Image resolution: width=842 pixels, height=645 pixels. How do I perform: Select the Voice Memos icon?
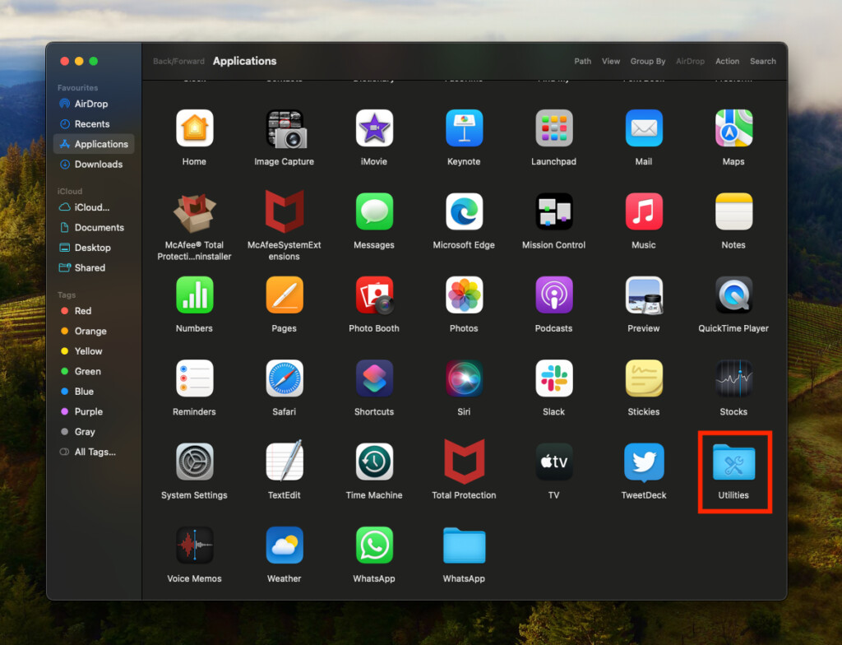pyautogui.click(x=194, y=545)
